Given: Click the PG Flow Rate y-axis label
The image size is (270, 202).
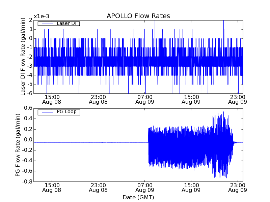Looking at the screenshot, I should click(18, 145).
